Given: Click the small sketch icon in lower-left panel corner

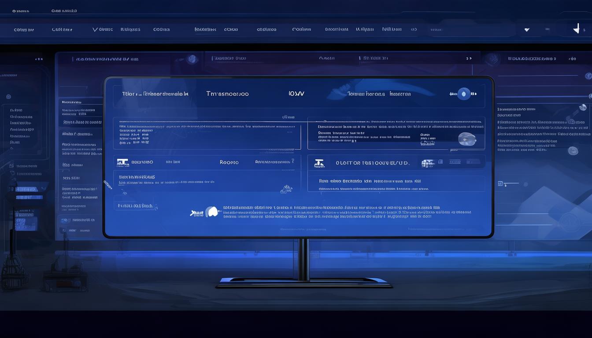Looking at the screenshot, I should click(286, 189).
